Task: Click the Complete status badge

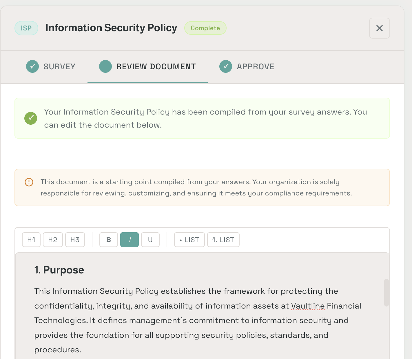Action: (x=205, y=28)
